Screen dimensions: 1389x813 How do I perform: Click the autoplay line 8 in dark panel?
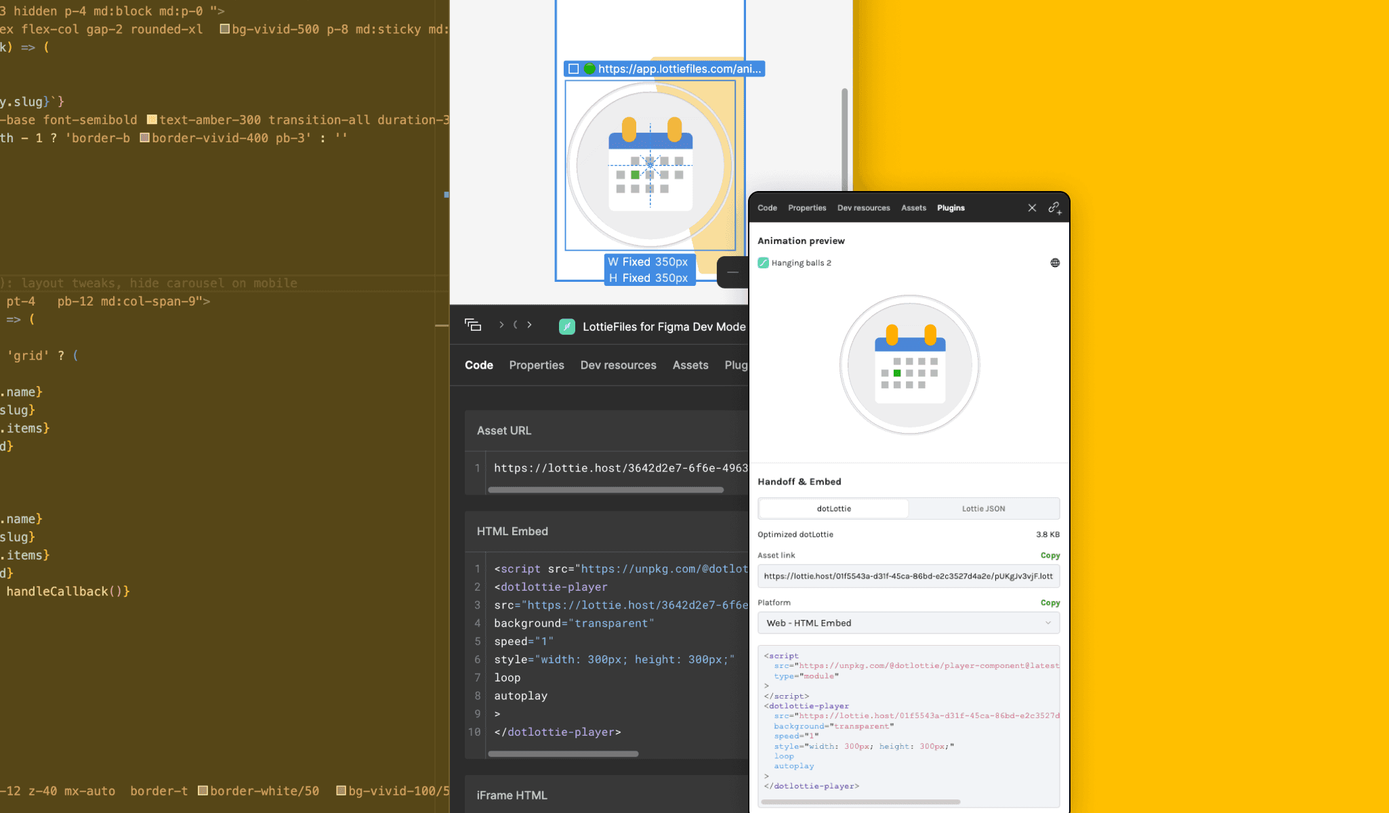tap(520, 696)
